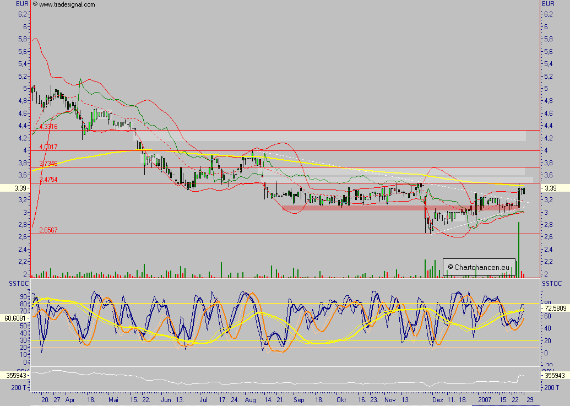Click the Dez month label on date axis
This screenshot has height=406, width=570.
click(x=438, y=400)
